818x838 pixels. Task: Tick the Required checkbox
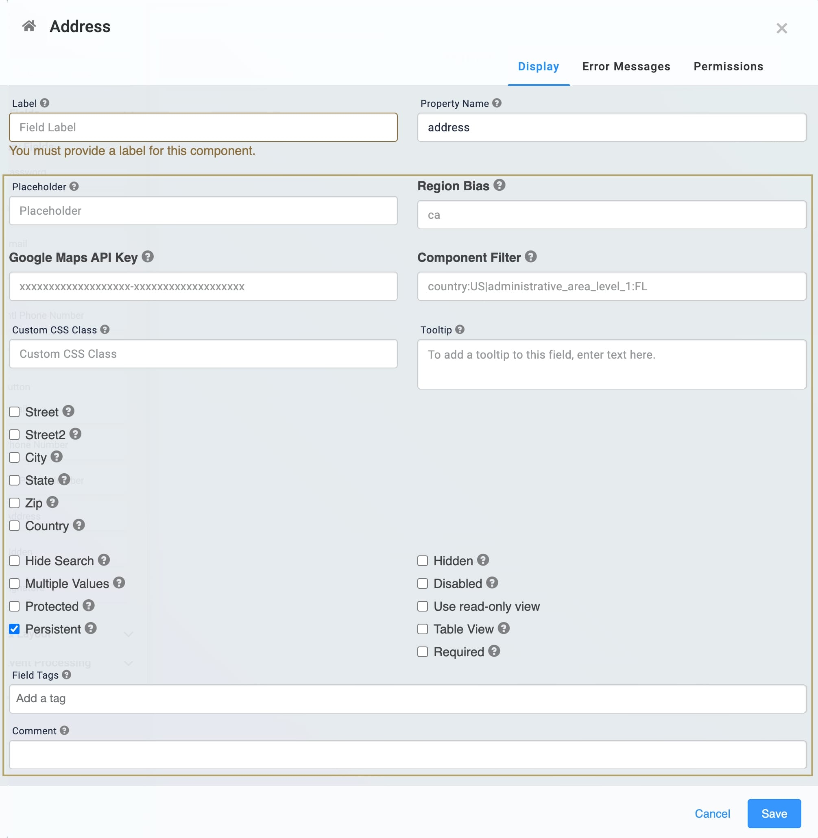pyautogui.click(x=423, y=652)
